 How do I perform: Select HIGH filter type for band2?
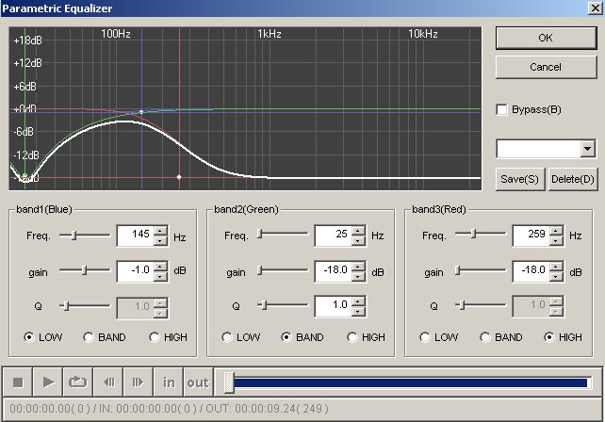coord(352,337)
